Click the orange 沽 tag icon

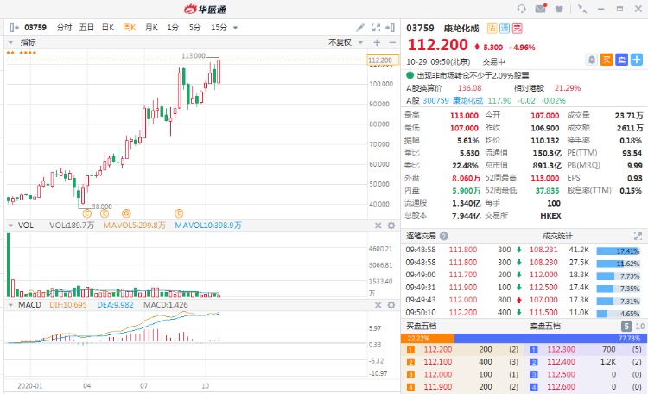(492, 29)
